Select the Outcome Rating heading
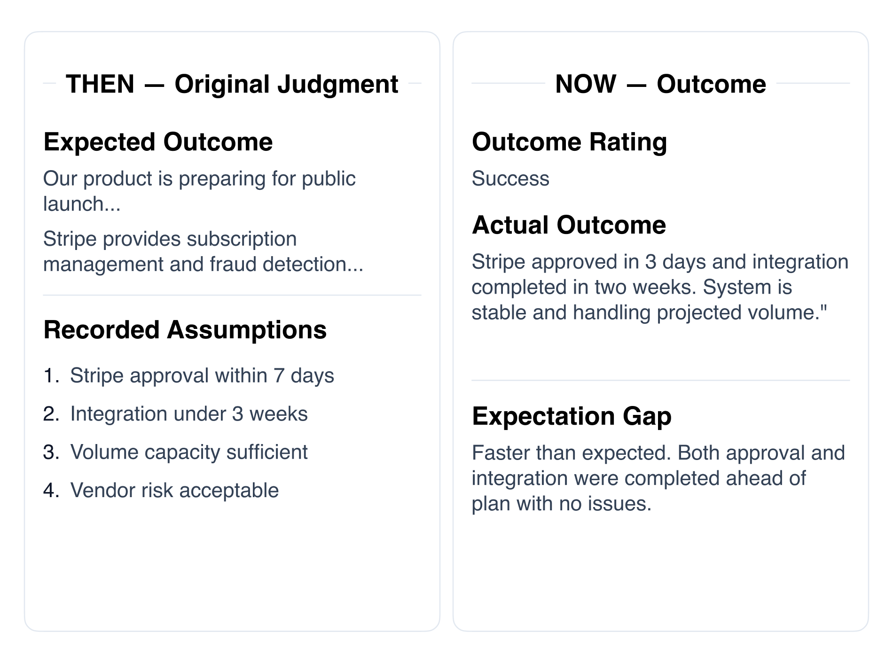Screen dimensions: 893x663 pos(569,142)
